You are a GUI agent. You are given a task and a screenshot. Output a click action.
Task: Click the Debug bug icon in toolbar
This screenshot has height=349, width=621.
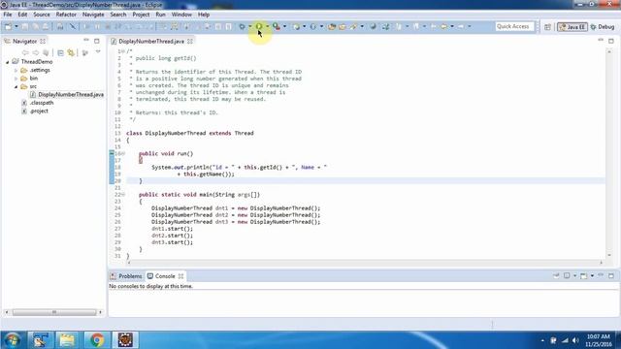[242, 26]
